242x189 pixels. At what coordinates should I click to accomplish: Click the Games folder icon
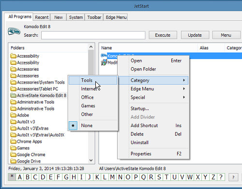tap(13, 148)
